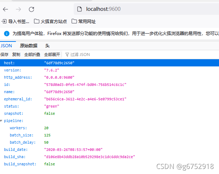Click the workers value 20

coord(46,128)
